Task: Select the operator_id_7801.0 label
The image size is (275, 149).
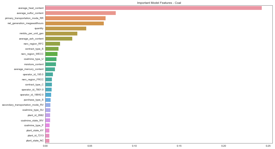Action: tap(33, 90)
